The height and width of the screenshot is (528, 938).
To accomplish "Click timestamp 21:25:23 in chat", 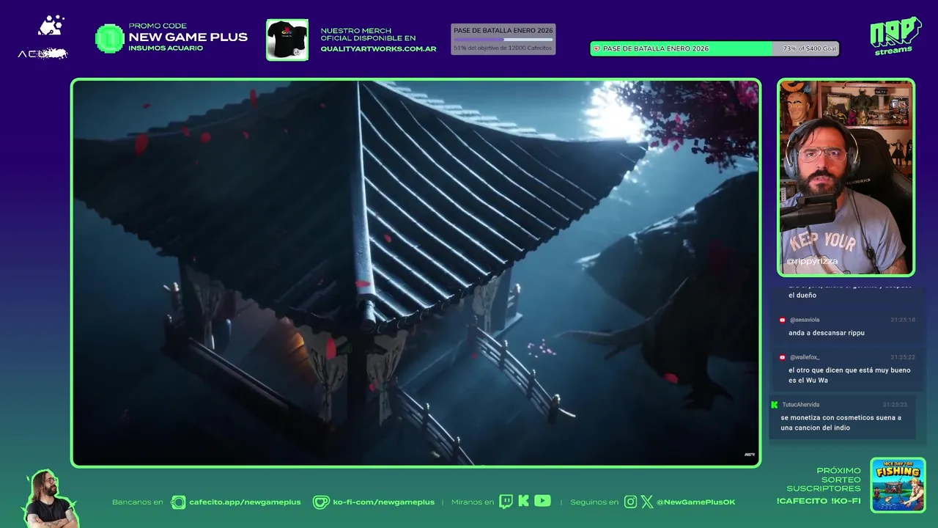I will [895, 405].
